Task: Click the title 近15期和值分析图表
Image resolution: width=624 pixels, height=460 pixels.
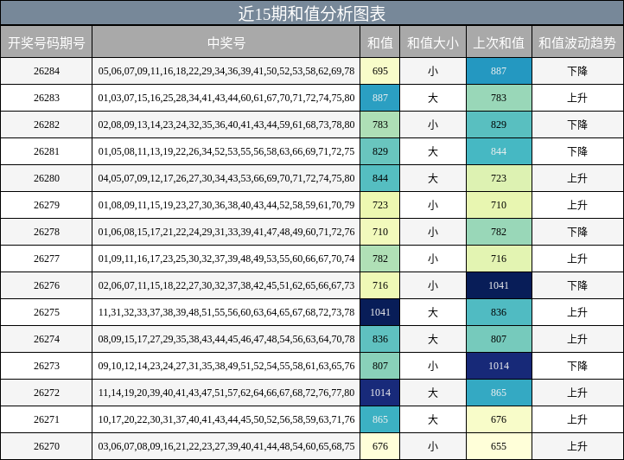Action: pos(312,14)
